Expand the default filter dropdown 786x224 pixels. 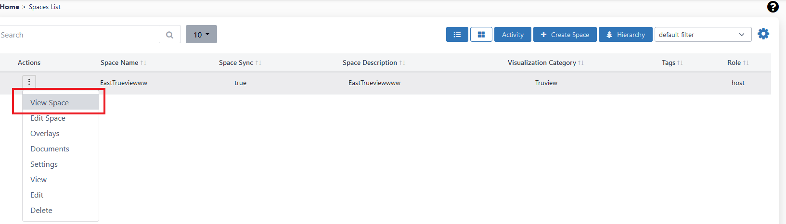pyautogui.click(x=703, y=35)
